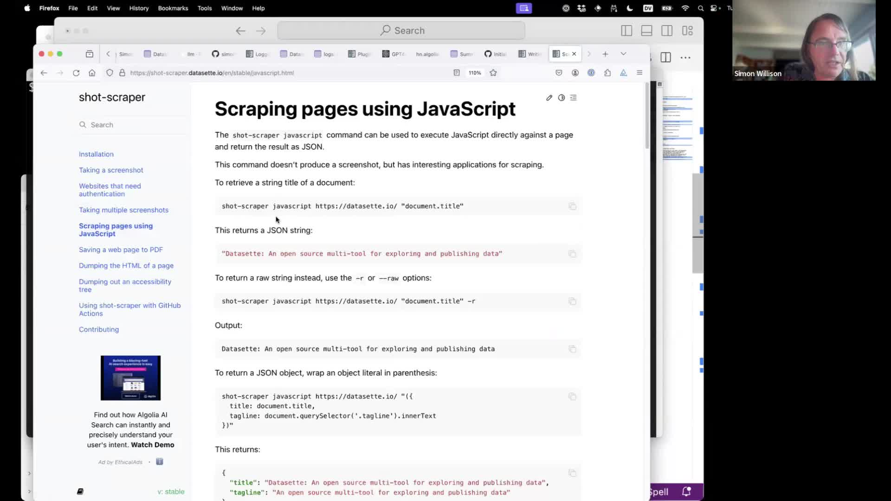Copy the command with -r option
The width and height of the screenshot is (891, 501).
tap(572, 302)
